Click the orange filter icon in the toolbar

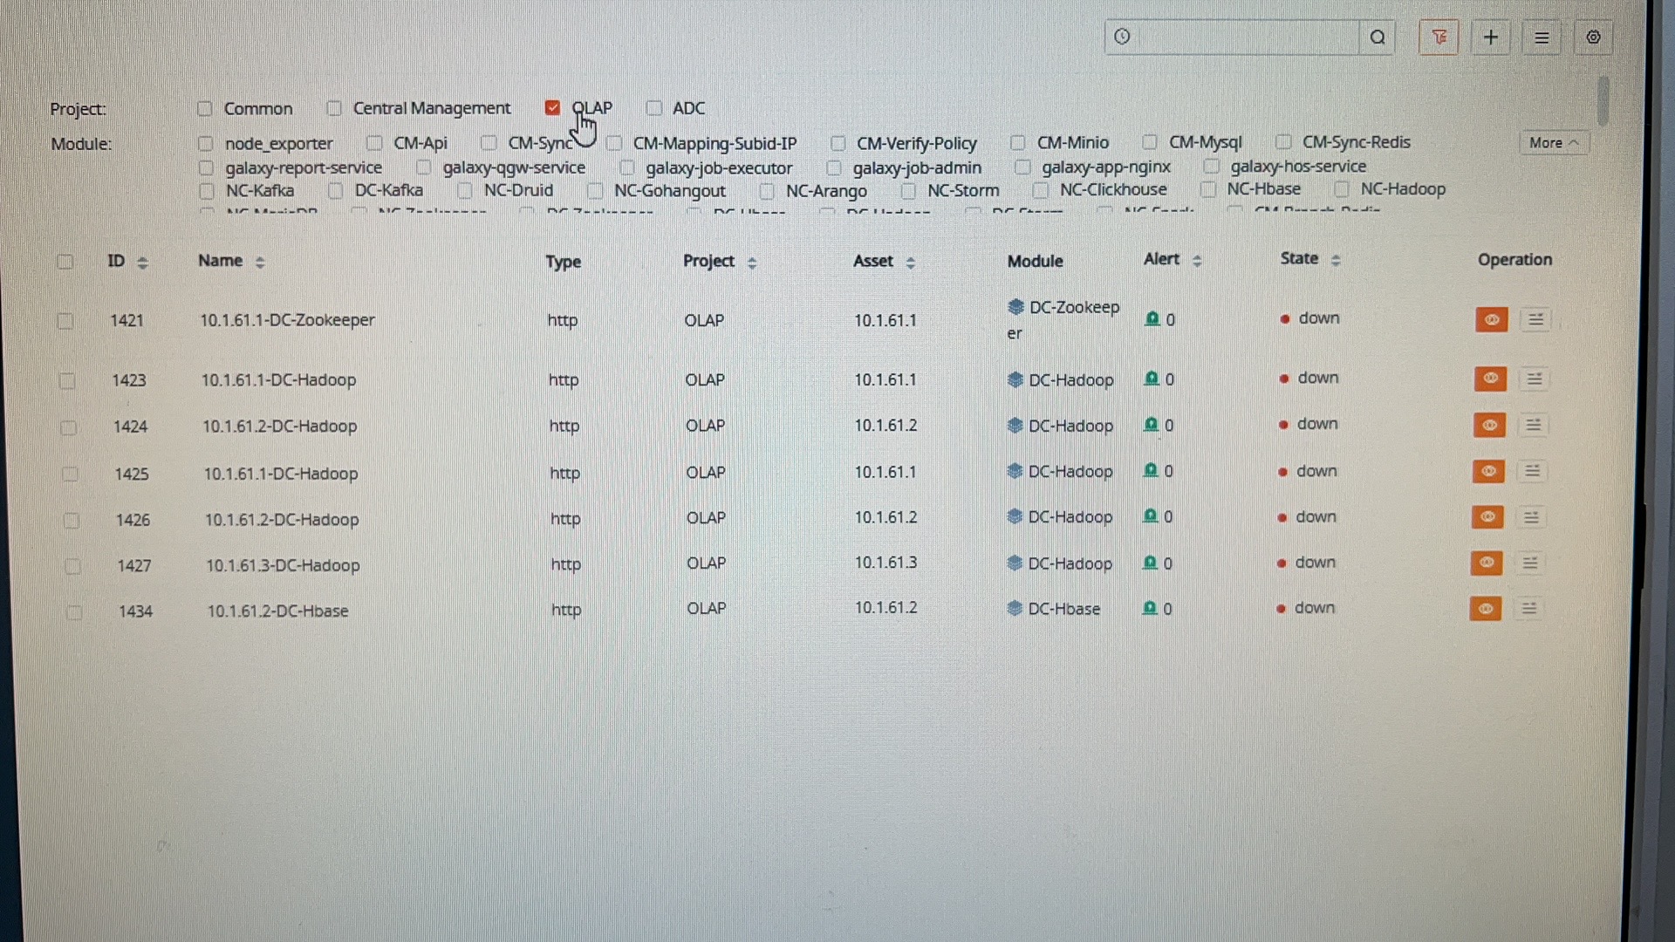(1439, 38)
